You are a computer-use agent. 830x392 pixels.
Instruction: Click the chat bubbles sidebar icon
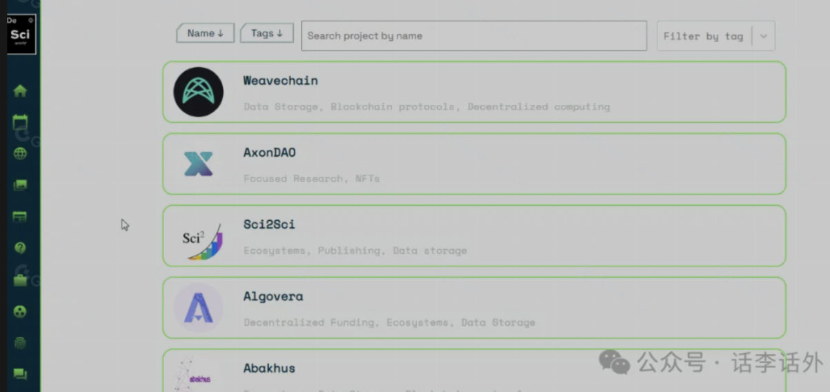20,374
